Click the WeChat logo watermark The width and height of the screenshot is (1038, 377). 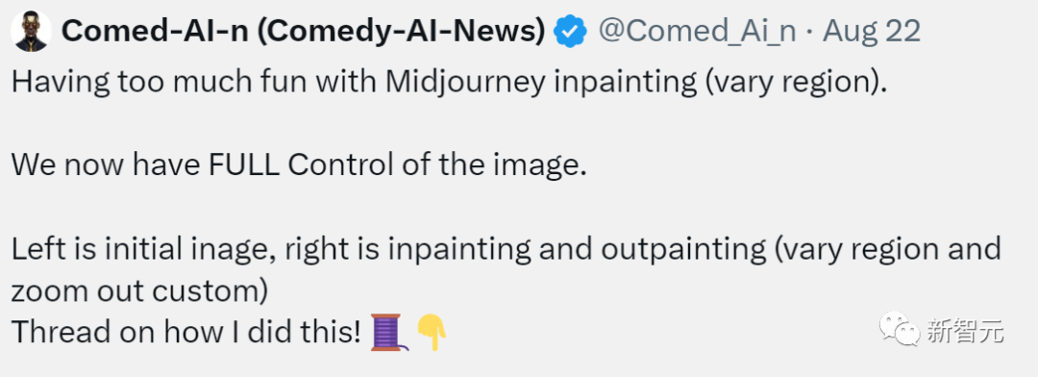pos(900,329)
